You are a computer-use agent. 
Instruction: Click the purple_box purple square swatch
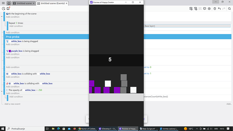point(10,51)
